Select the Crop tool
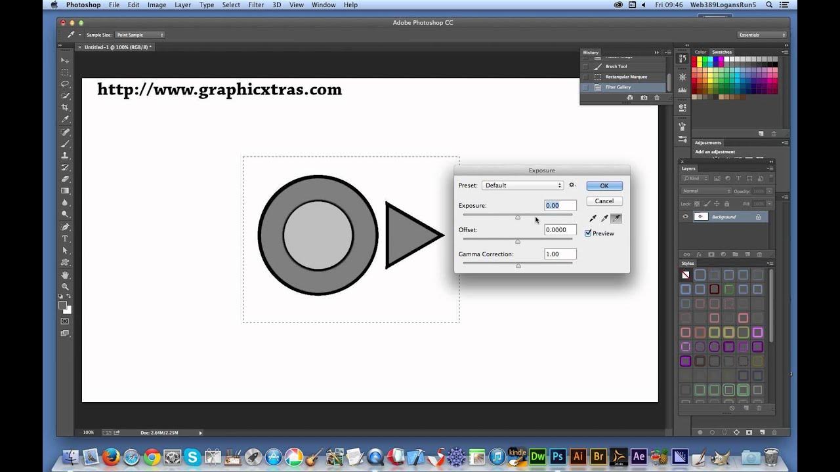The width and height of the screenshot is (840, 472). (65, 108)
